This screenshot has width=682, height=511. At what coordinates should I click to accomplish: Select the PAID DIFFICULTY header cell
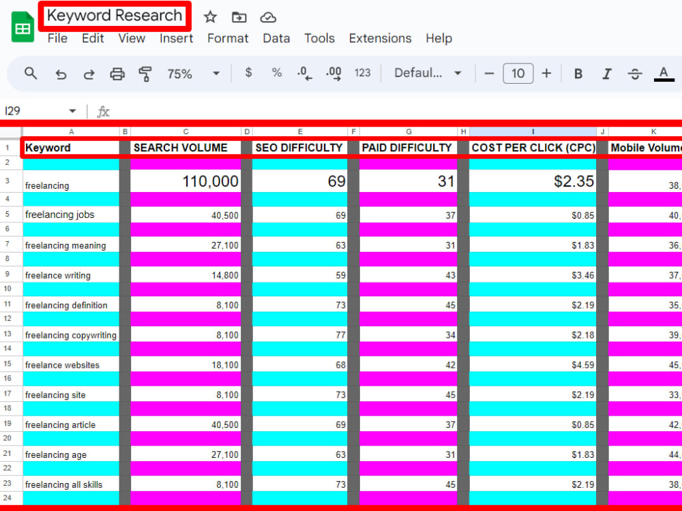(409, 148)
